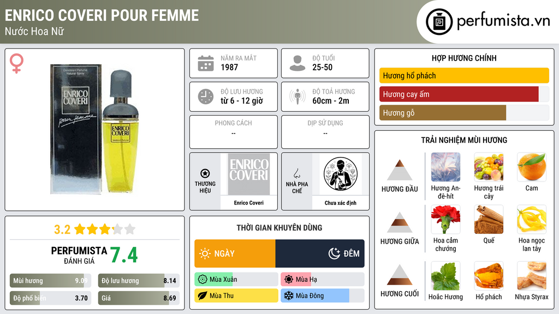Click the person icon beside Độ Tuổi

tap(298, 63)
